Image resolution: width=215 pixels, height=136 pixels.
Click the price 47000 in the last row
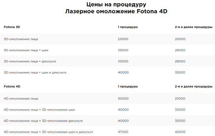pyautogui.click(x=123, y=132)
